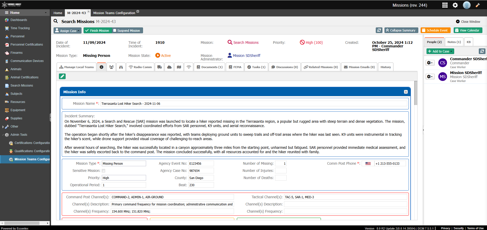Click the Agency Event No field
The height and width of the screenshot is (230, 487).
(x=201, y=163)
